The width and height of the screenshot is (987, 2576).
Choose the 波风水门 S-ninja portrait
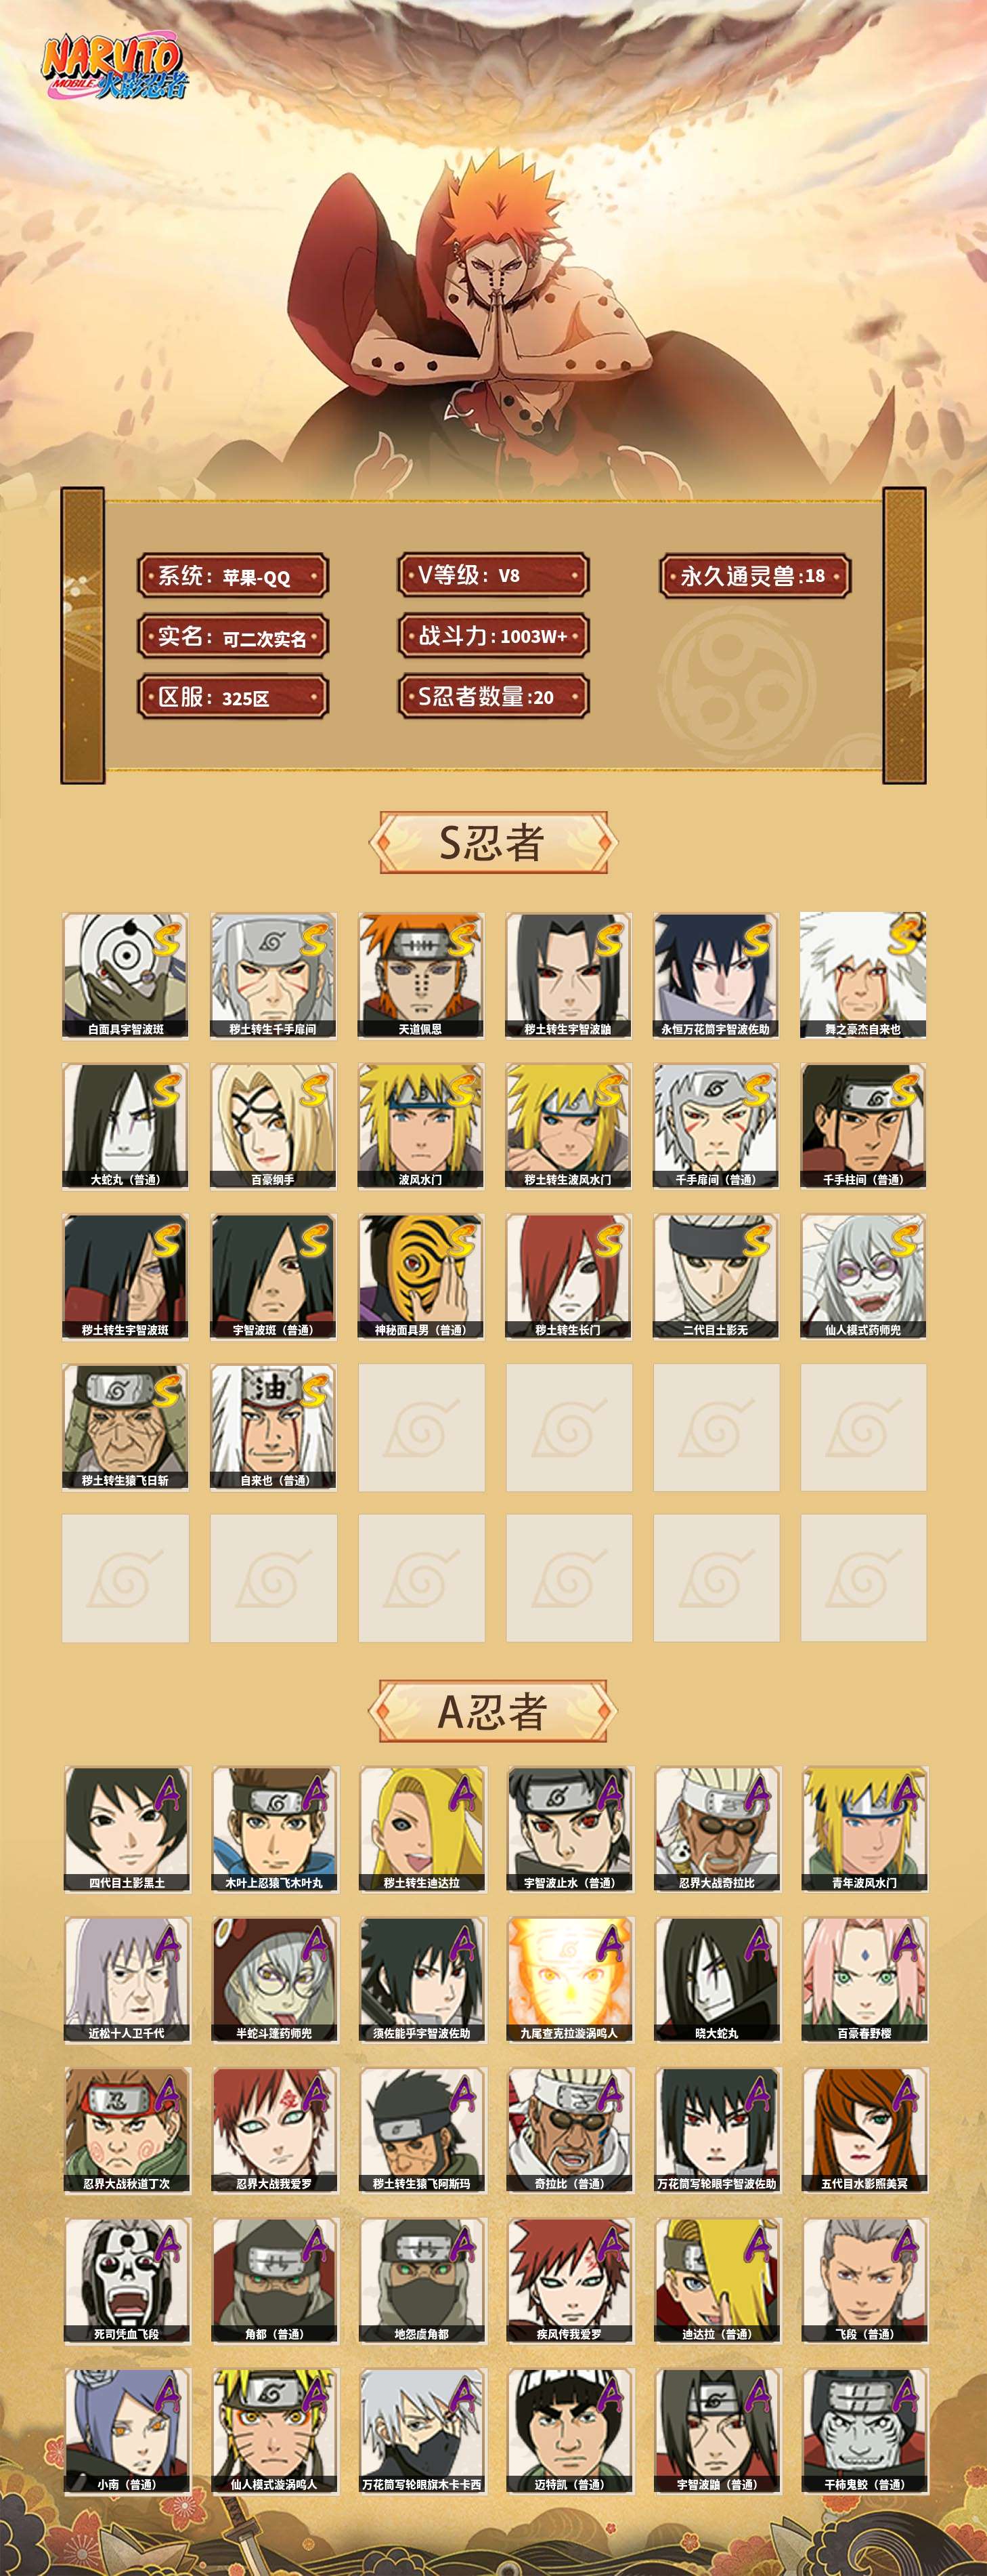tap(420, 1126)
